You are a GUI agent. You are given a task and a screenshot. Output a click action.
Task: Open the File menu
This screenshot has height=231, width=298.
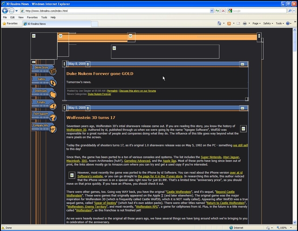5,17
